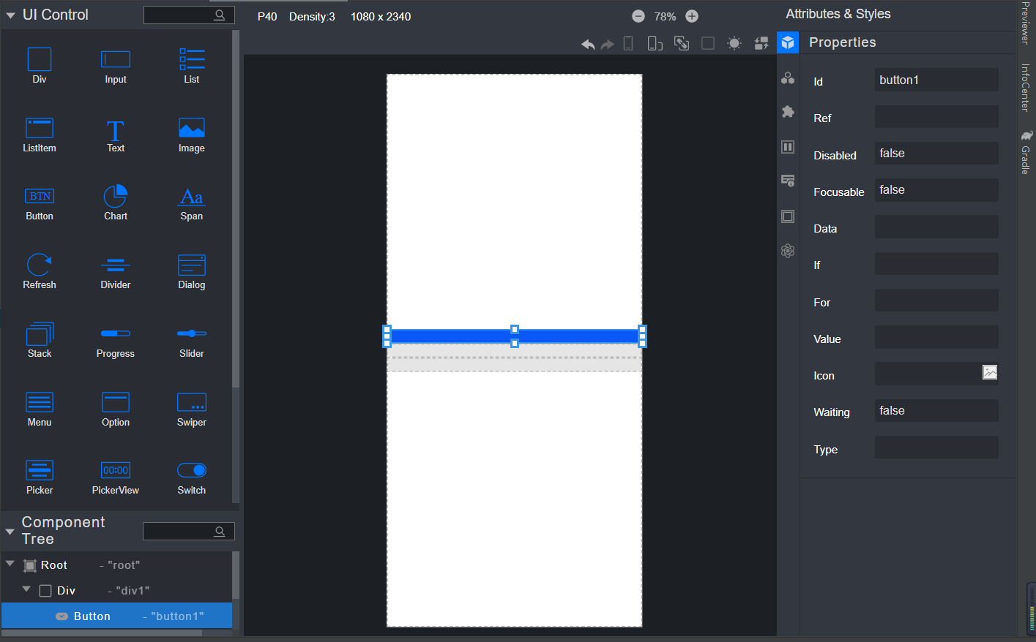Select the Div control in the palette
This screenshot has height=642, width=1036.
point(40,65)
